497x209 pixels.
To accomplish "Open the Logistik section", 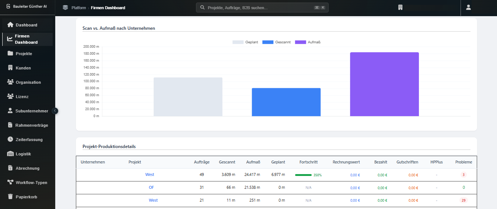I will [28, 154].
